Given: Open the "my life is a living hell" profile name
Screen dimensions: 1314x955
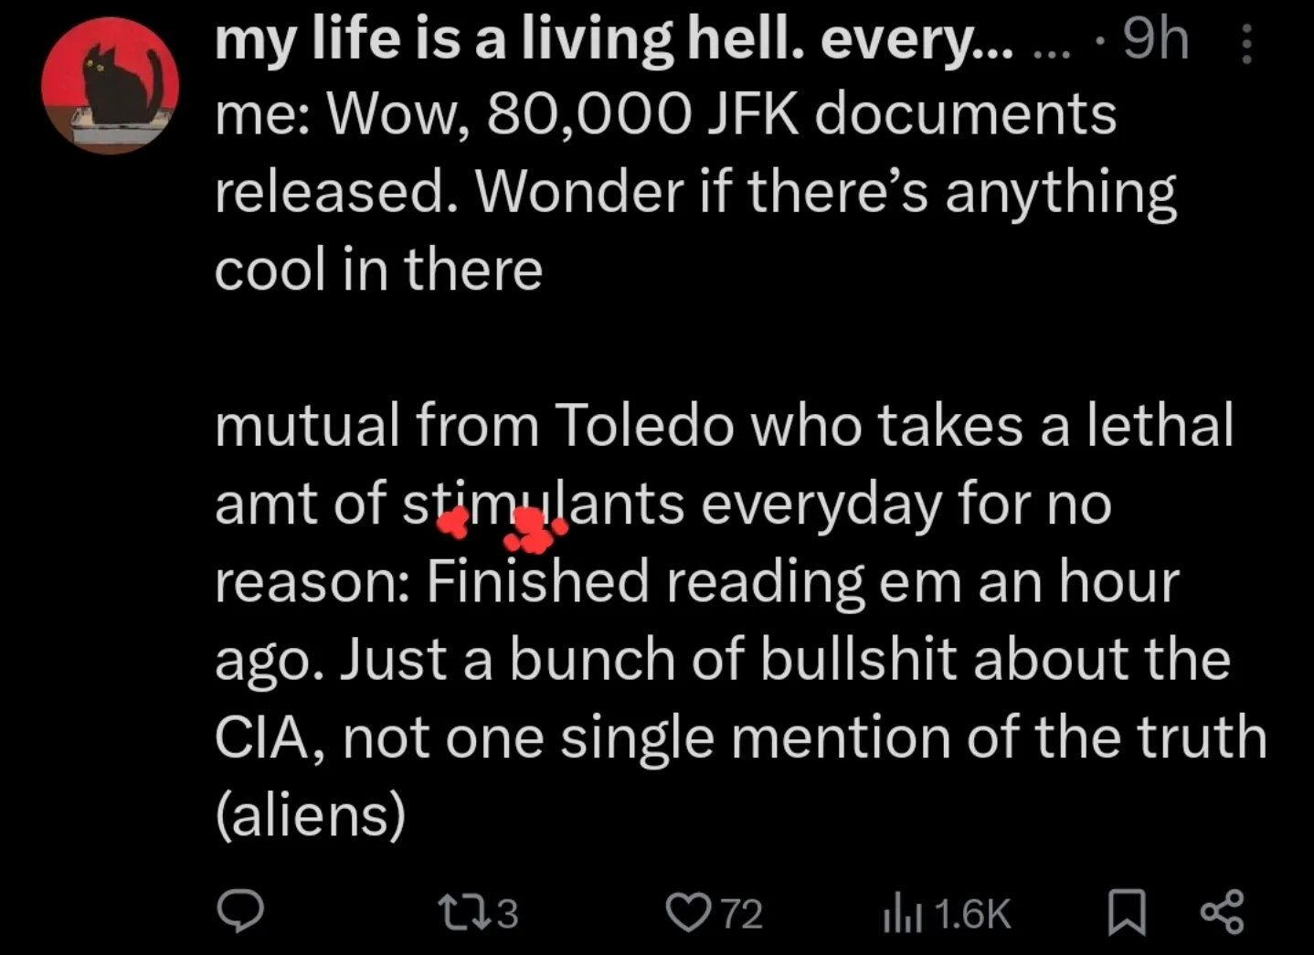Looking at the screenshot, I should 613,40.
